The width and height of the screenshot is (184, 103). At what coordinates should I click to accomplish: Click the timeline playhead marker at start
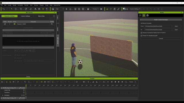[26, 86]
